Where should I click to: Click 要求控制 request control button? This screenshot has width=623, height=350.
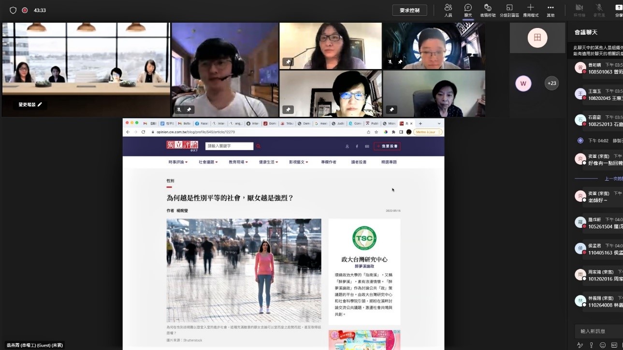click(410, 10)
